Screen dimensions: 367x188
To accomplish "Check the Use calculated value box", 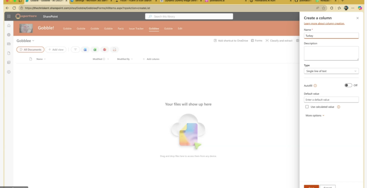I will [307, 107].
